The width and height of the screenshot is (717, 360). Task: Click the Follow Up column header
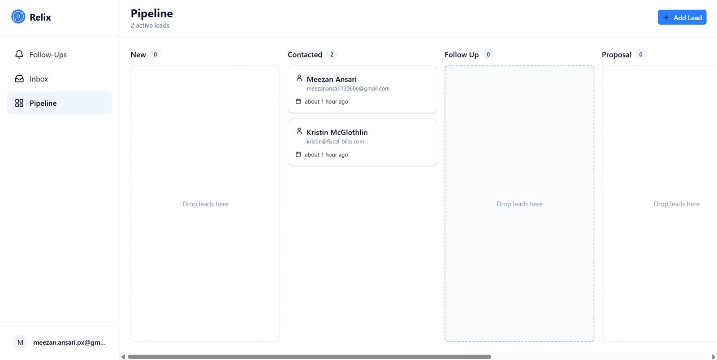point(462,55)
